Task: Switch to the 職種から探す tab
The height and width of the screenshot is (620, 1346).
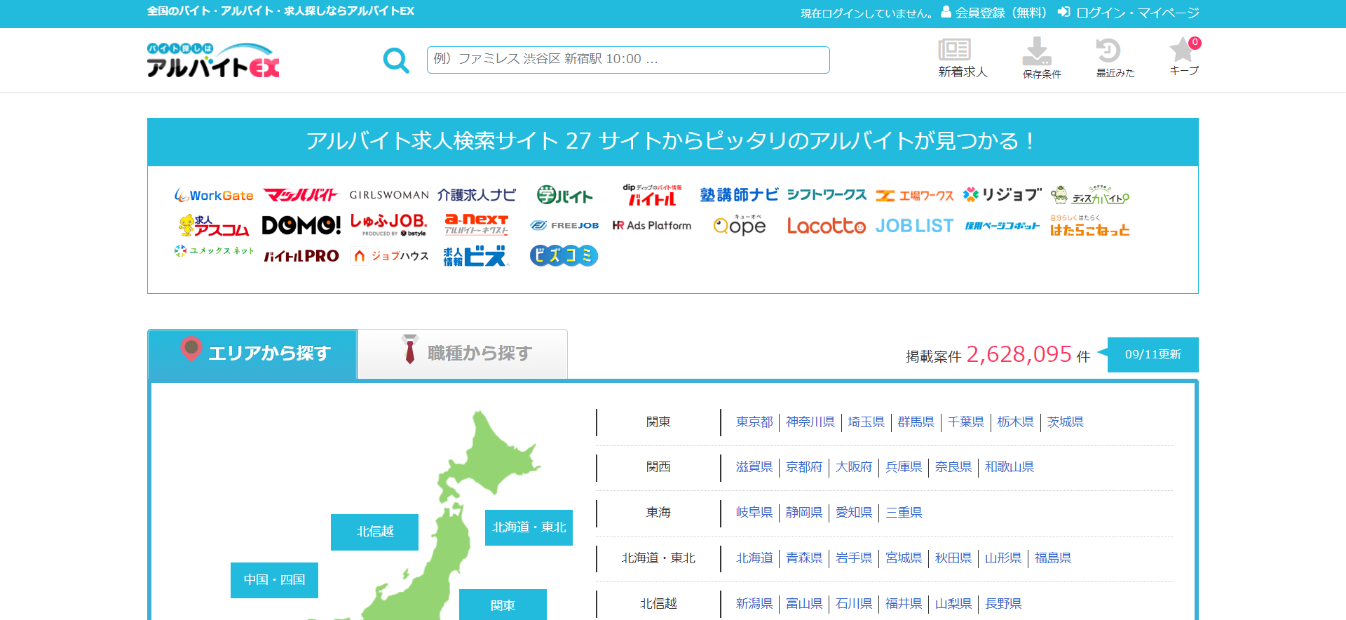Action: [x=463, y=353]
